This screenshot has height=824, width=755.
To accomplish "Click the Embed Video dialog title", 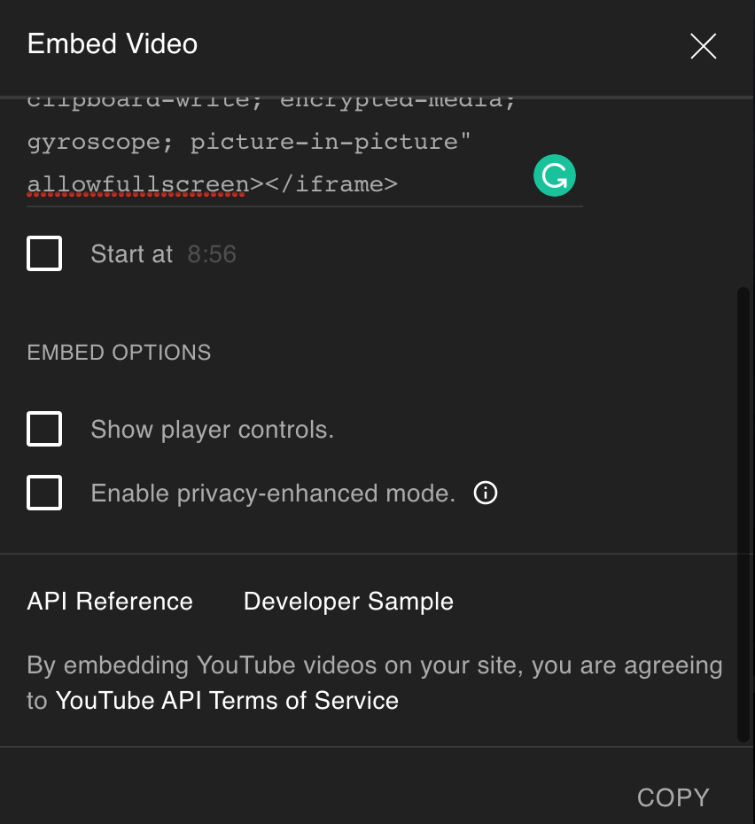I will (x=113, y=43).
